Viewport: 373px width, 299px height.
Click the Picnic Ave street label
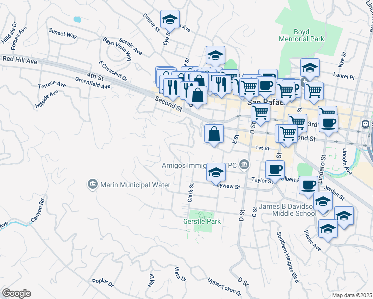point(313,241)
